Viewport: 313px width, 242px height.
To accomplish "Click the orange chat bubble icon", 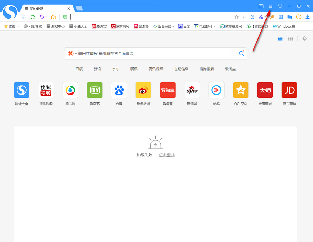I will point(299,17).
